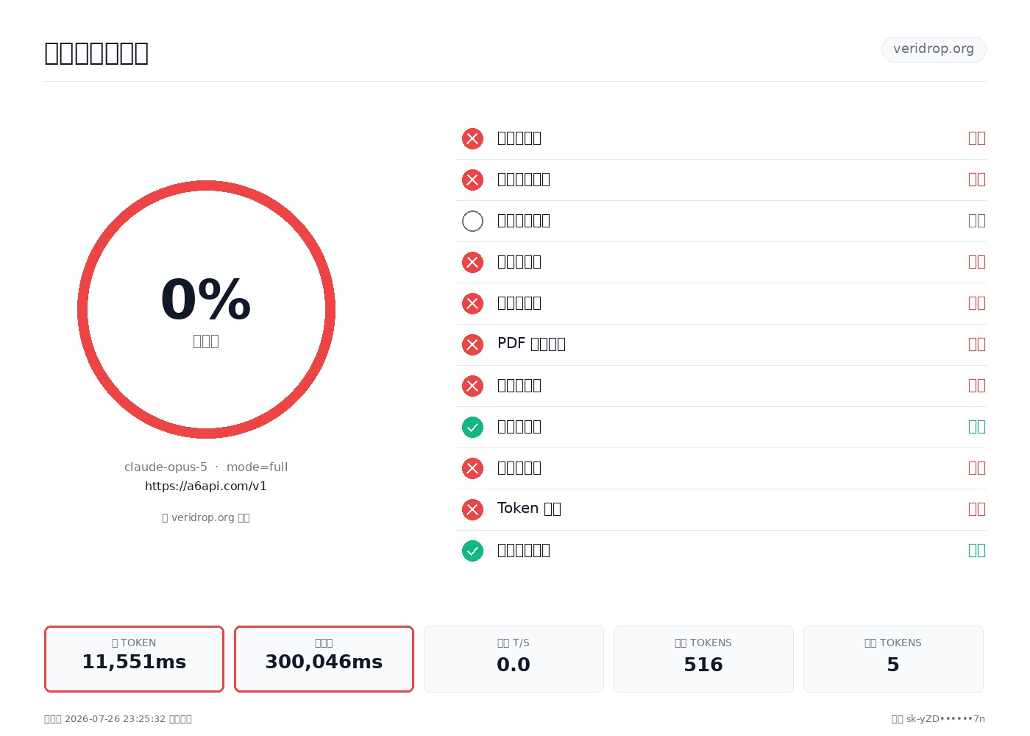
Task: Click the veridrop.org badge in the header
Action: click(x=934, y=49)
